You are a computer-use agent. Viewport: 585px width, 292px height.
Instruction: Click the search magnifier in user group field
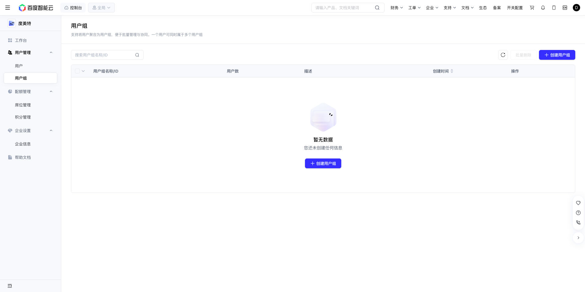pos(137,55)
